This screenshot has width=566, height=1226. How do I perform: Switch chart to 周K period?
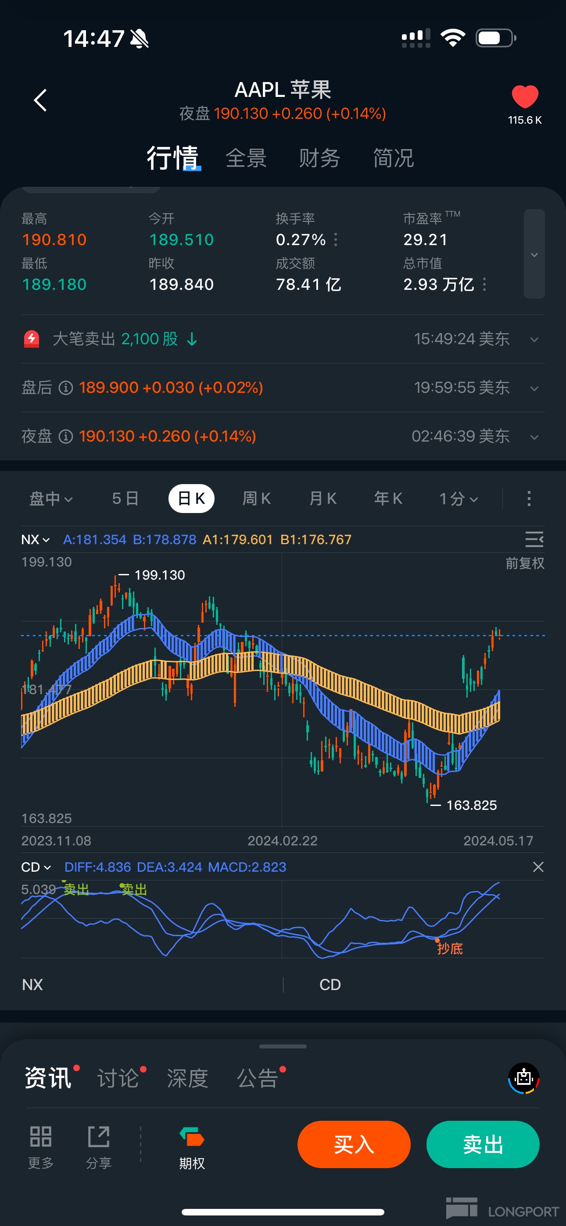pos(256,499)
